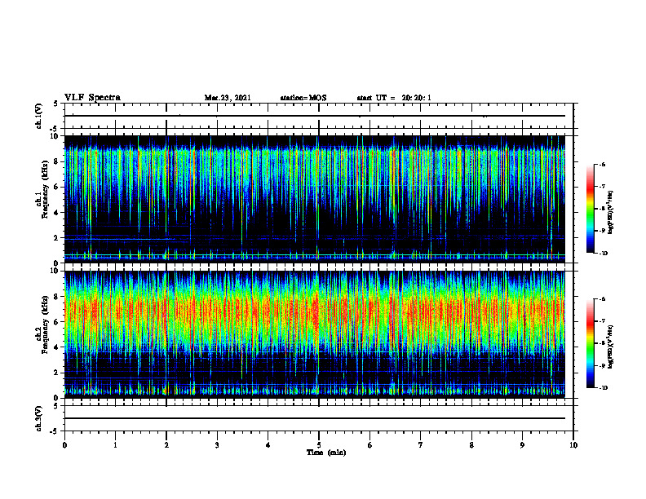
Task: Select ch.2 color bar log(PSD) label
Action: tap(612, 347)
